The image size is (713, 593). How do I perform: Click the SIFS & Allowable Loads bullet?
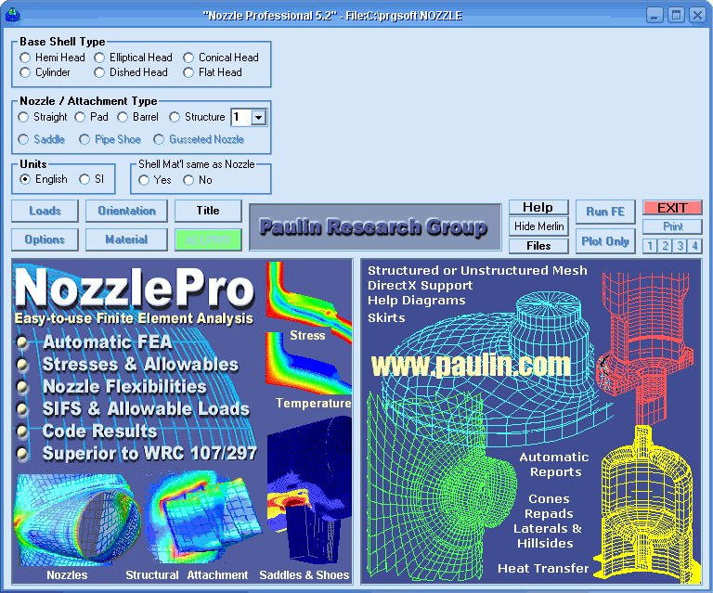click(146, 409)
